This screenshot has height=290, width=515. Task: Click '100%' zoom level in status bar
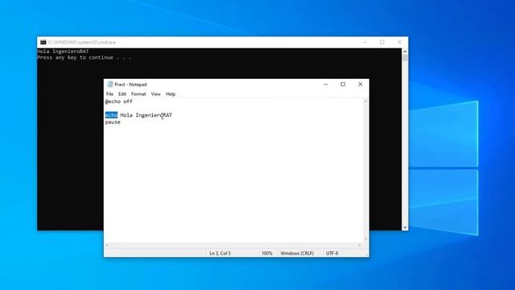coord(267,253)
